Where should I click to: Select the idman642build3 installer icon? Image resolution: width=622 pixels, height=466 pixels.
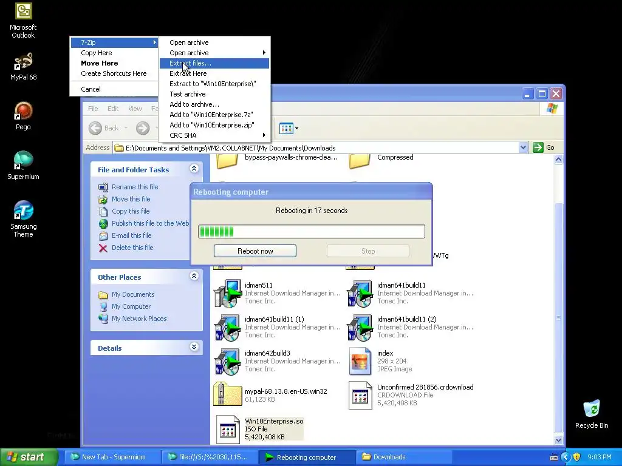click(227, 362)
